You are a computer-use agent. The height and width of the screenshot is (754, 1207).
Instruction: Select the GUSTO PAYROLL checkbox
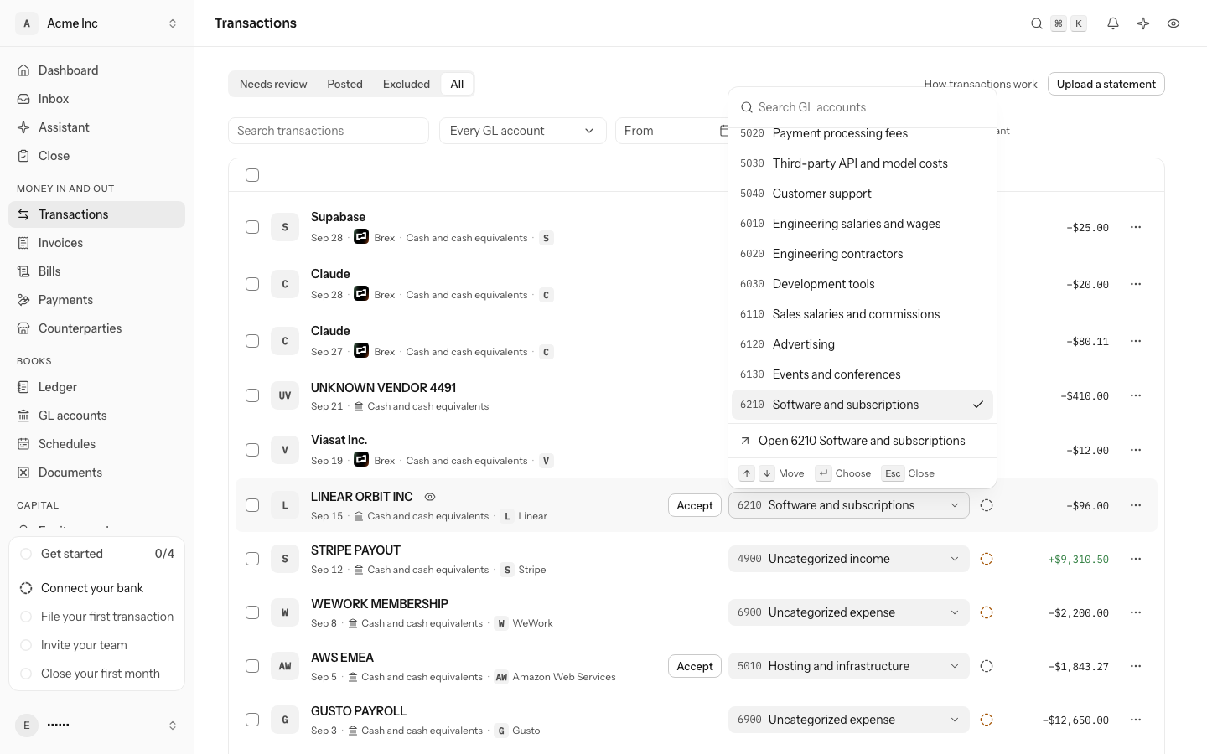tap(252, 720)
